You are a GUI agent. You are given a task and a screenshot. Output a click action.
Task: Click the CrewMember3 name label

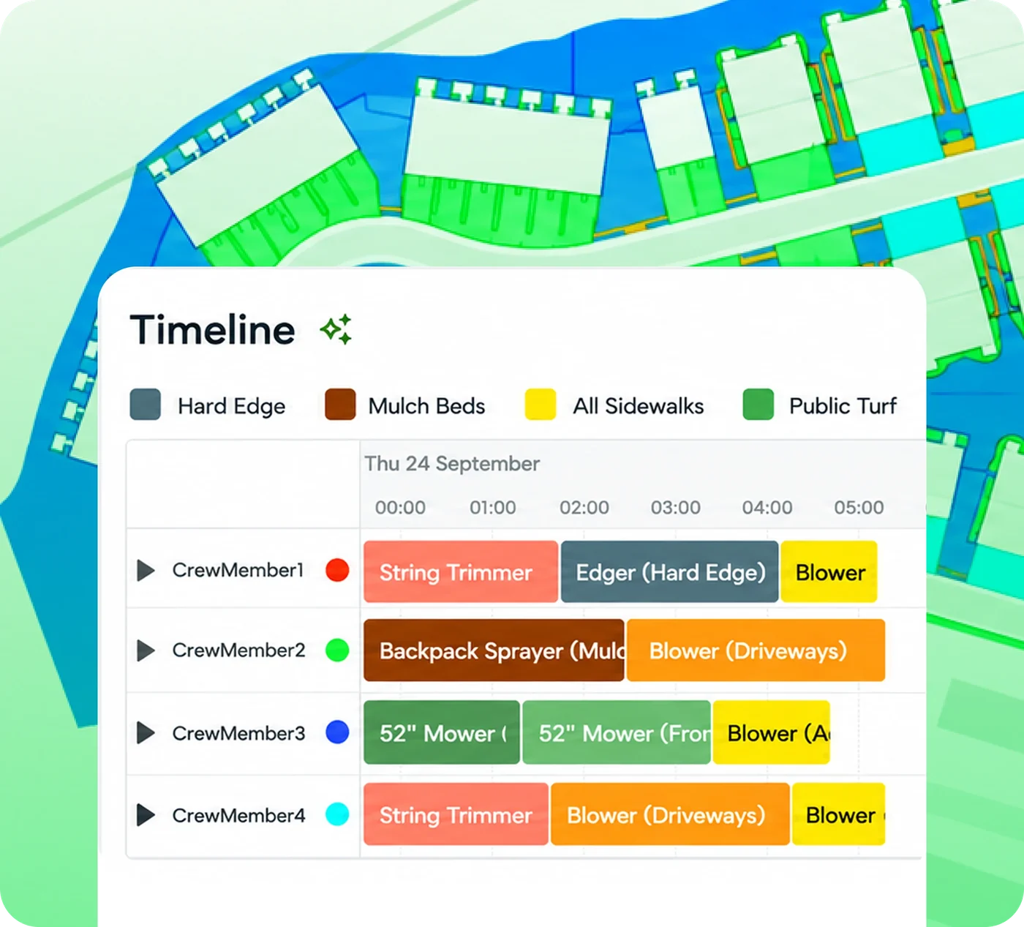(238, 733)
